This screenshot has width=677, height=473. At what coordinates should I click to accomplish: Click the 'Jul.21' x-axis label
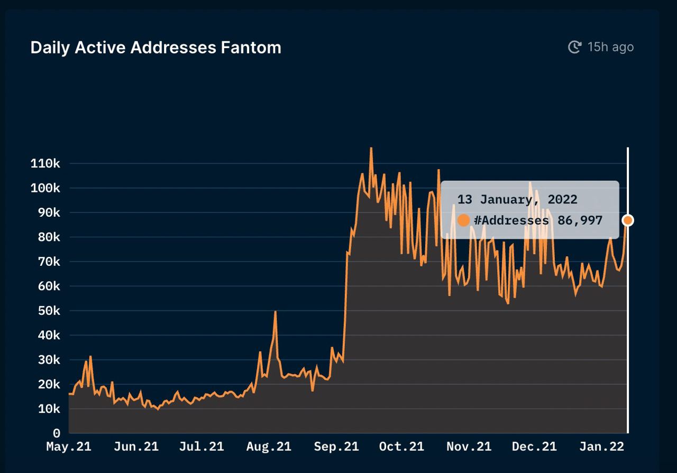(x=201, y=447)
